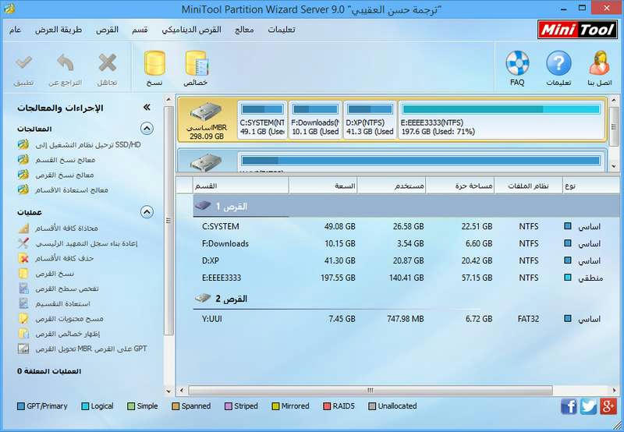Select C:SYSTEM partition block in disk map

(262, 120)
